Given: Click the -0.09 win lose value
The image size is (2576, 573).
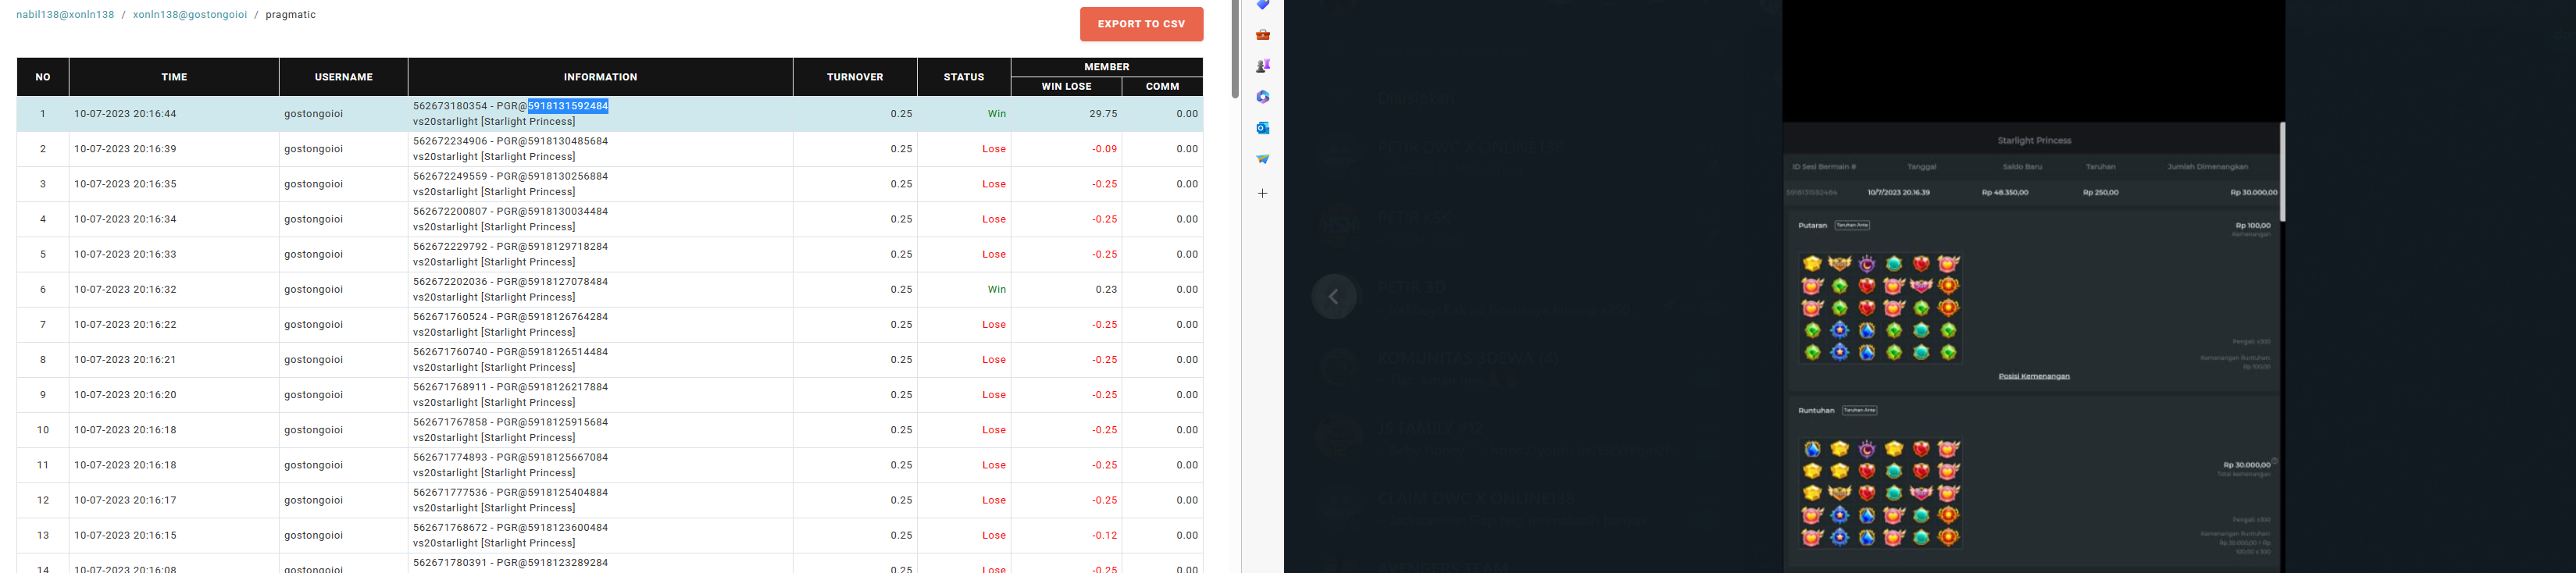Looking at the screenshot, I should pyautogui.click(x=1104, y=149).
